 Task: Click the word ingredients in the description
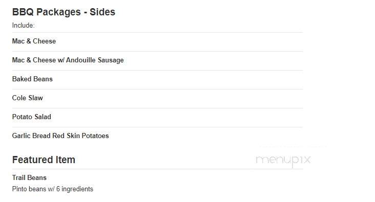tap(77, 189)
